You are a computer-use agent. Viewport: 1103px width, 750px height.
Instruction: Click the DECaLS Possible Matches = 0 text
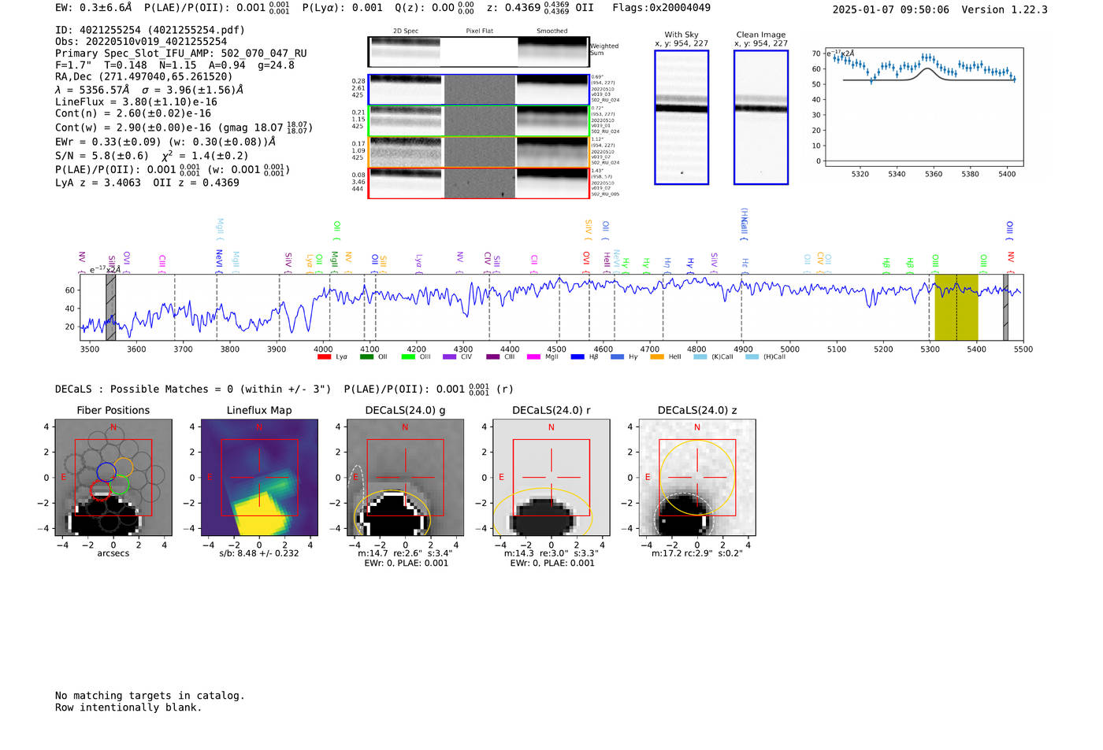[193, 390]
